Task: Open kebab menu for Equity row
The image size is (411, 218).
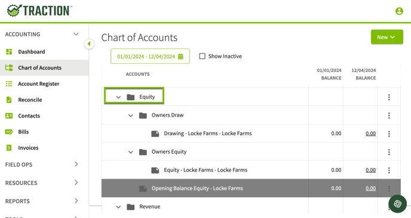Action: (x=389, y=97)
